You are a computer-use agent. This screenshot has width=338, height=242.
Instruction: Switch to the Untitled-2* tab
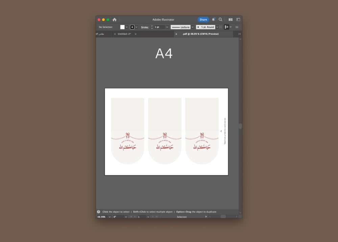pos(124,34)
